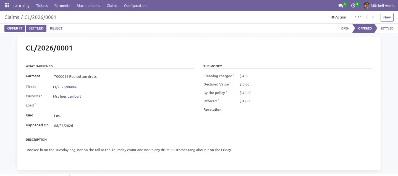The width and height of the screenshot is (398, 176).
Task: Click the OFFER IT button
Action: pyautogui.click(x=15, y=28)
